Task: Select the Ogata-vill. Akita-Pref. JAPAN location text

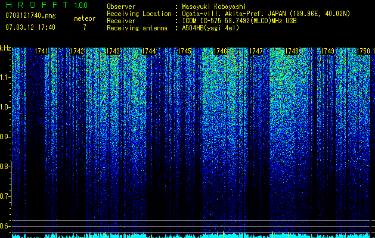Action: pyautogui.click(x=266, y=14)
